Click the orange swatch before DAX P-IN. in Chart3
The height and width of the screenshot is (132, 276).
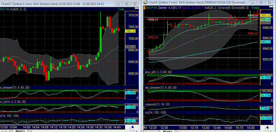click(x=144, y=8)
